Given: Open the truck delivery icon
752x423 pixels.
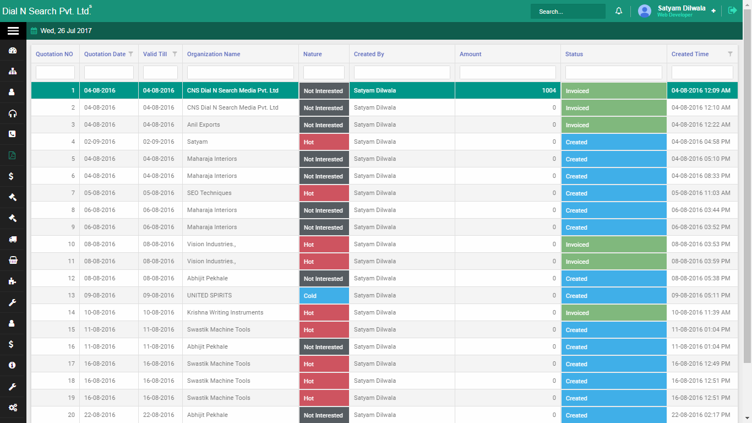Looking at the screenshot, I should 13,239.
